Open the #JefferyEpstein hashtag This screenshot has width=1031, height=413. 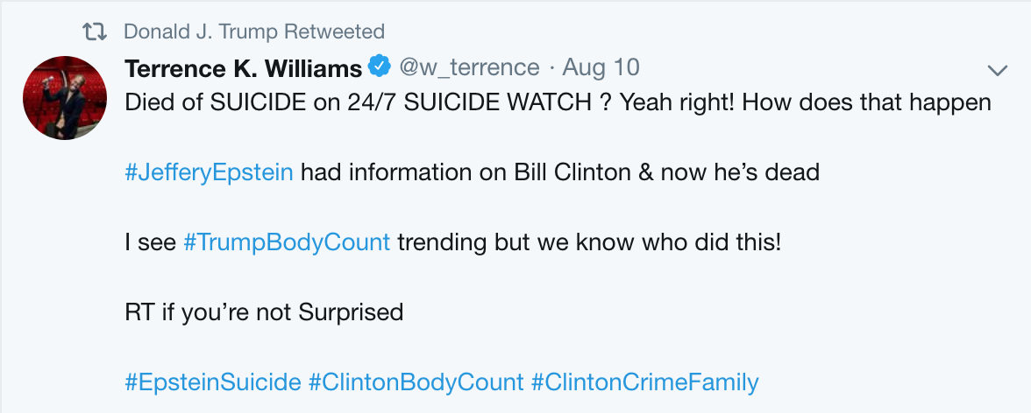point(209,172)
